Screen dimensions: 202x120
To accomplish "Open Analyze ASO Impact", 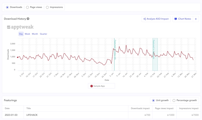I will pos(156,19).
